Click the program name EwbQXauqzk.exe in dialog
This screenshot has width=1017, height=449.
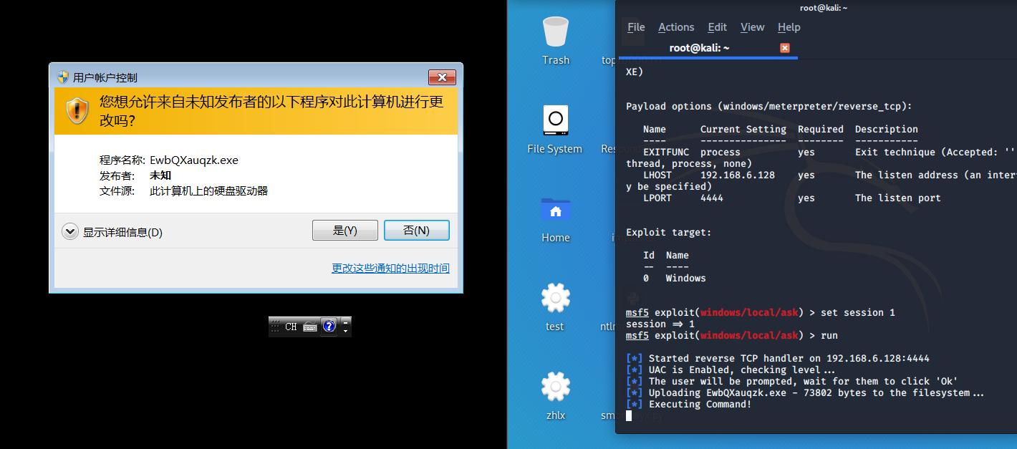click(194, 160)
